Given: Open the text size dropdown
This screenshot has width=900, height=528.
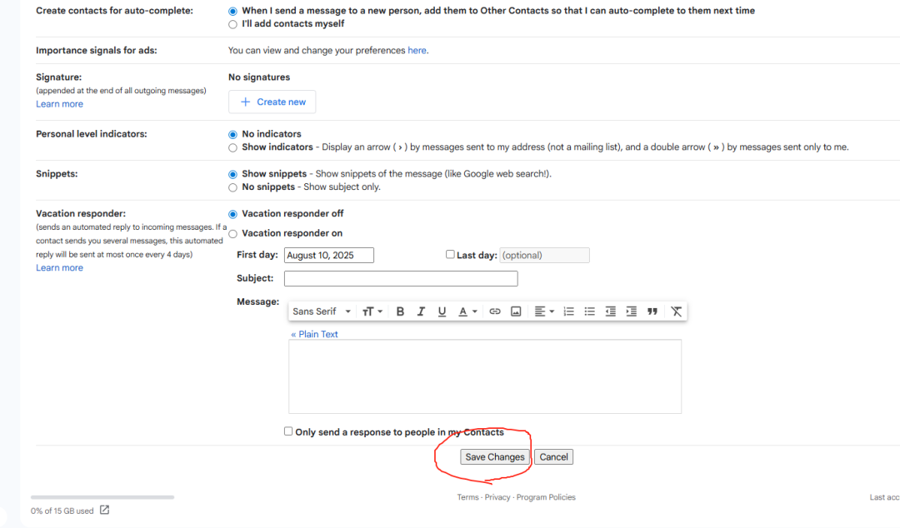Looking at the screenshot, I should [372, 311].
